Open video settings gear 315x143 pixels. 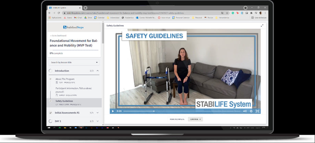pos(251,111)
